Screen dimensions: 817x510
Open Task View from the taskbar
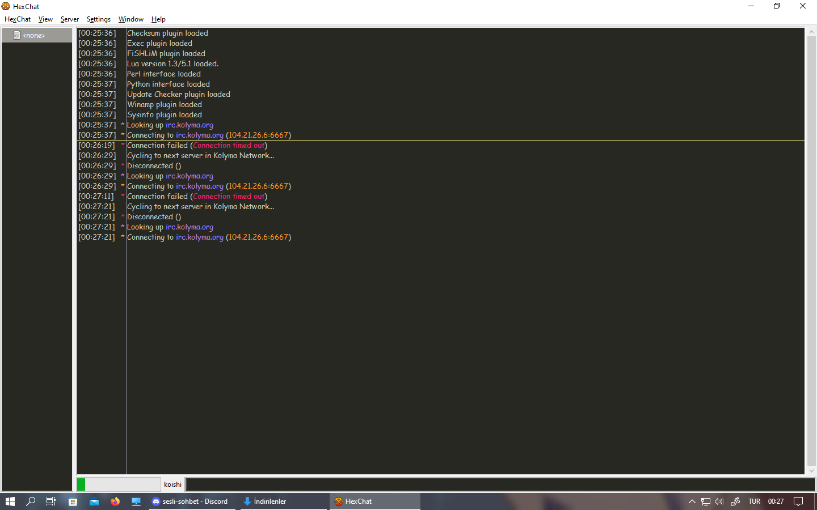[x=51, y=501]
